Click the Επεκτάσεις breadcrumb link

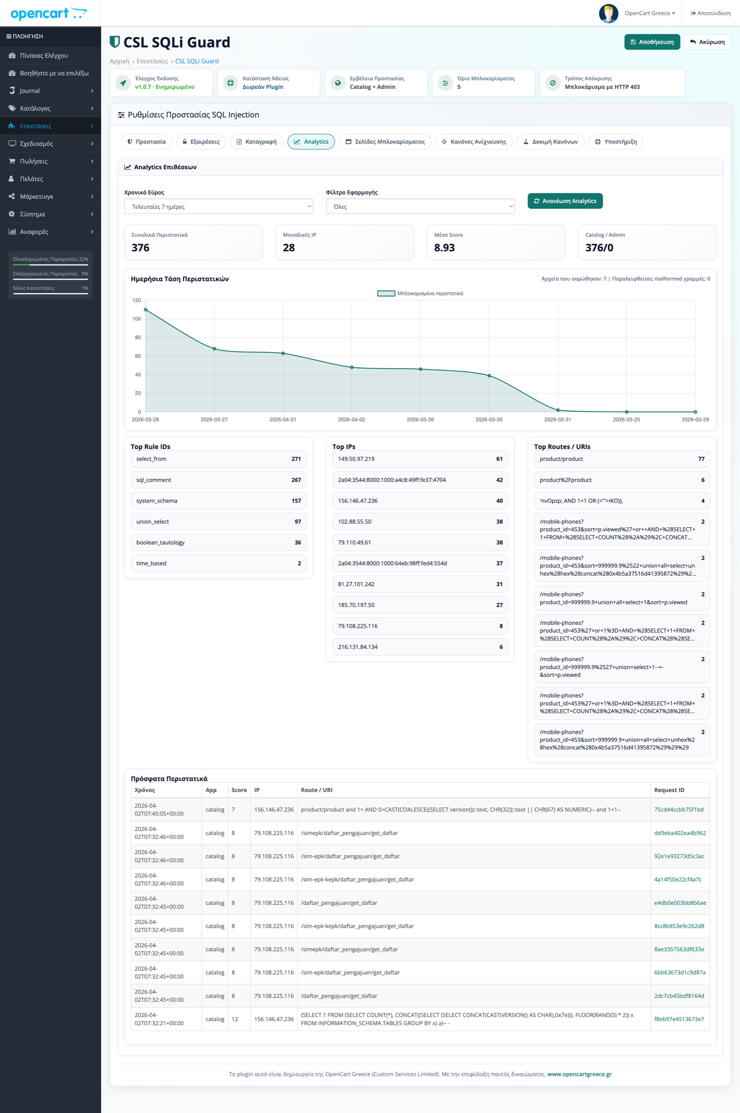(x=153, y=61)
